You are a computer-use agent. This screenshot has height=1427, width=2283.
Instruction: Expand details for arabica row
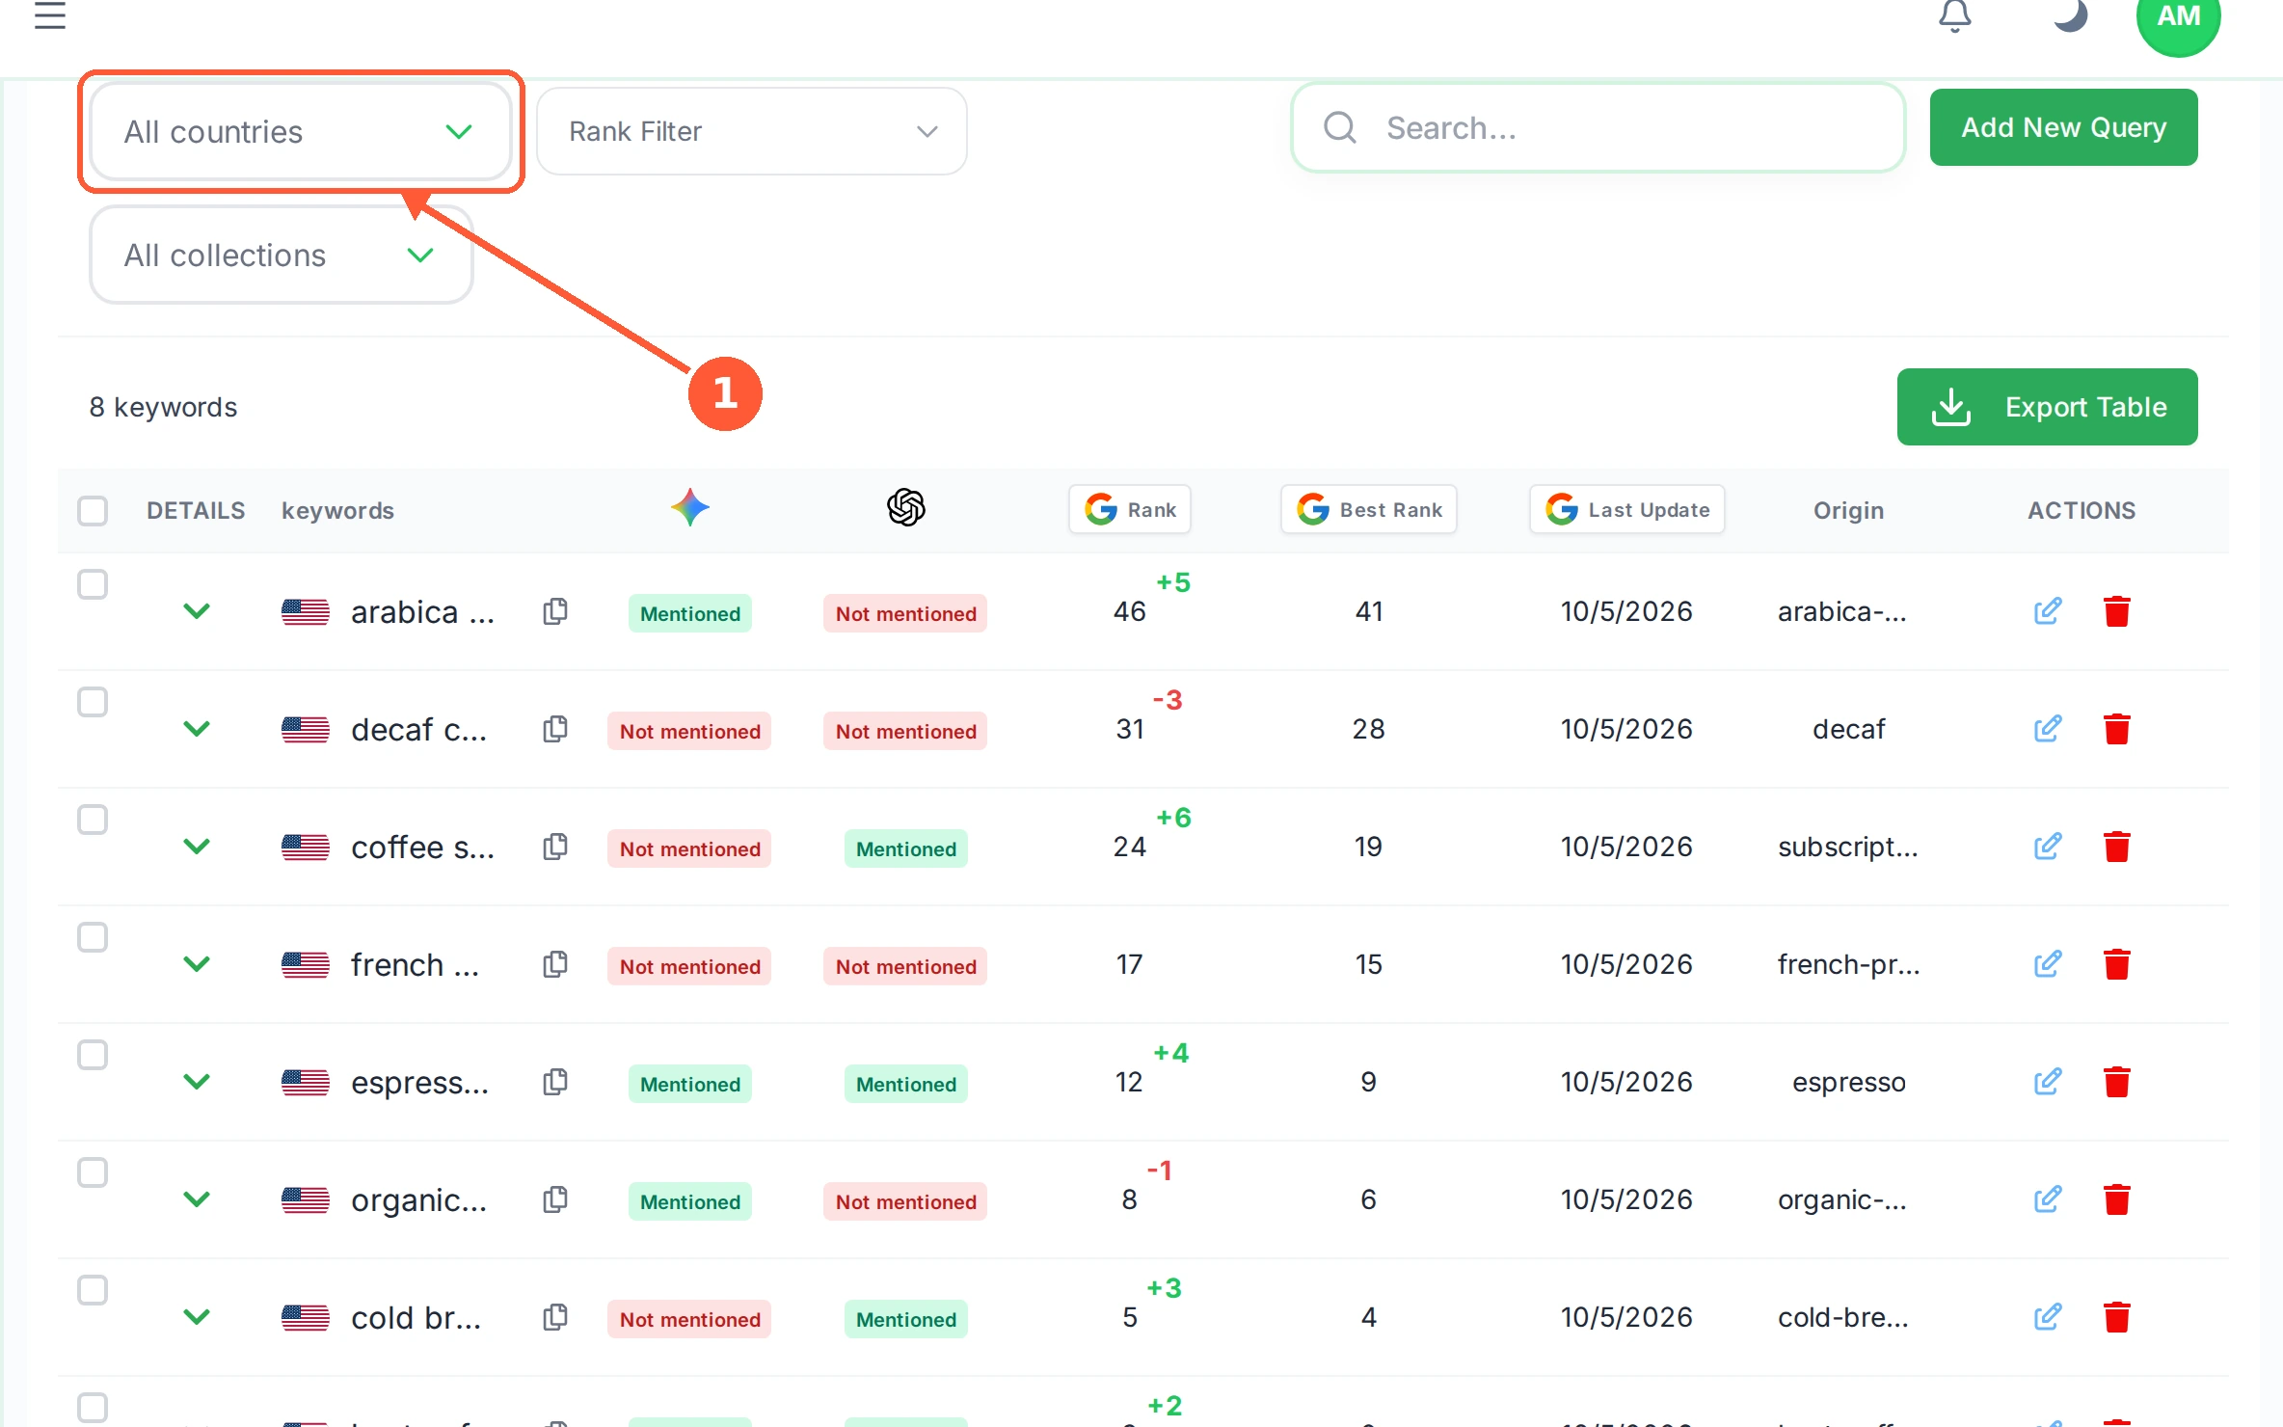[x=197, y=611]
